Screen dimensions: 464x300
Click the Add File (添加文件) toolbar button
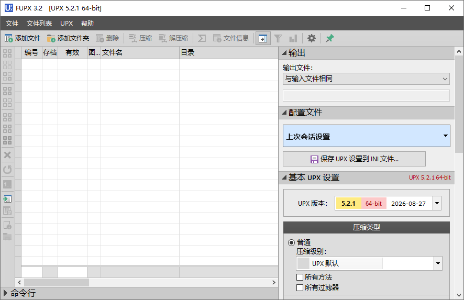tap(23, 38)
